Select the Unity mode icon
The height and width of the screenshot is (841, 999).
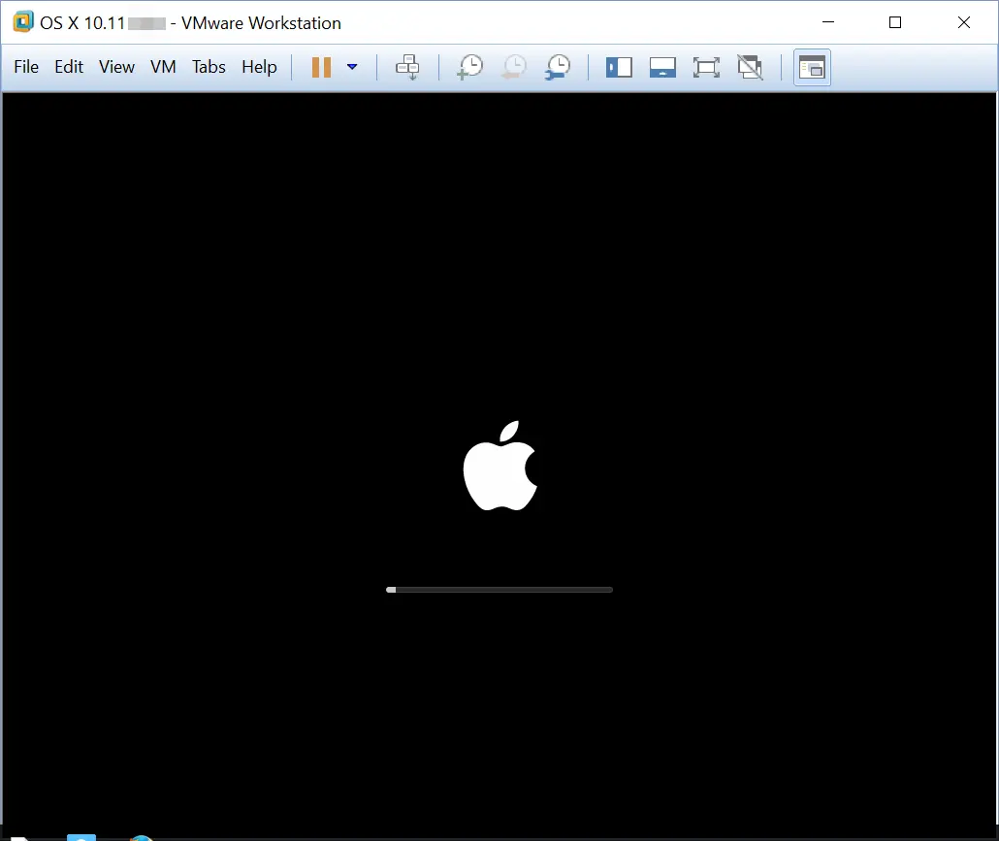(750, 67)
